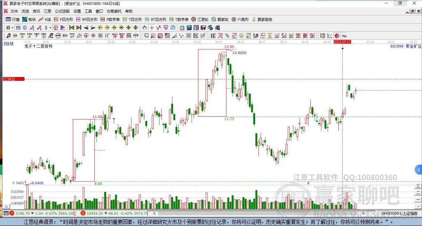Click the red fan lines tool icon

click(x=153, y=36)
